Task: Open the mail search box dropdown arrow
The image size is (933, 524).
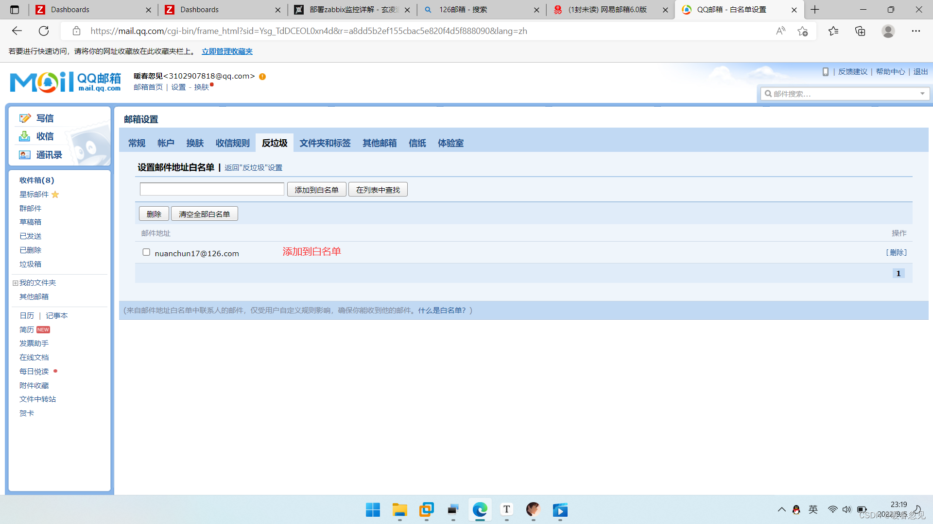Action: click(x=922, y=94)
